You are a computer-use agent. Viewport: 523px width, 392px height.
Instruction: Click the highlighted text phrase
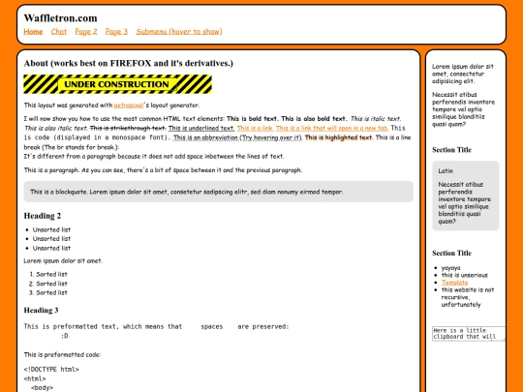point(339,137)
